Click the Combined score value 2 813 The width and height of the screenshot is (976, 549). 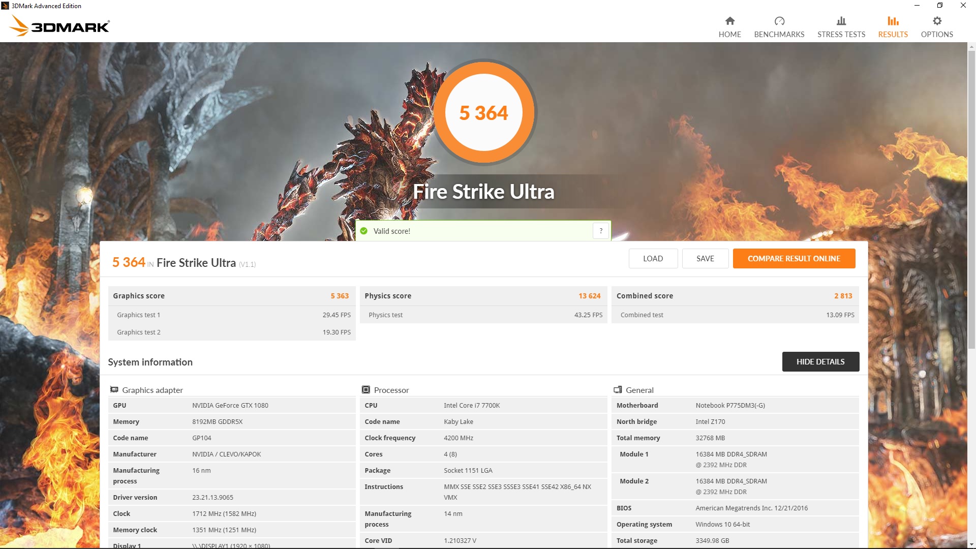point(843,296)
